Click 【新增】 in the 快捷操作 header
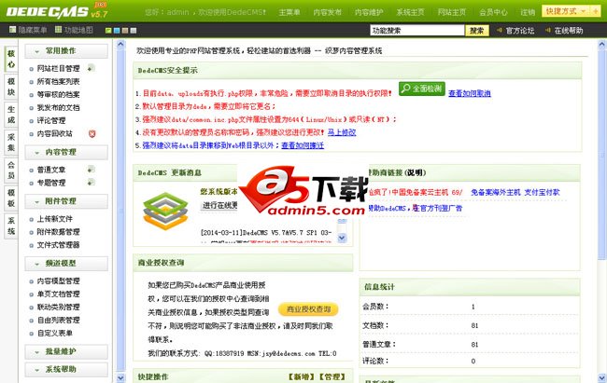607x383 pixels. pyautogui.click(x=302, y=376)
